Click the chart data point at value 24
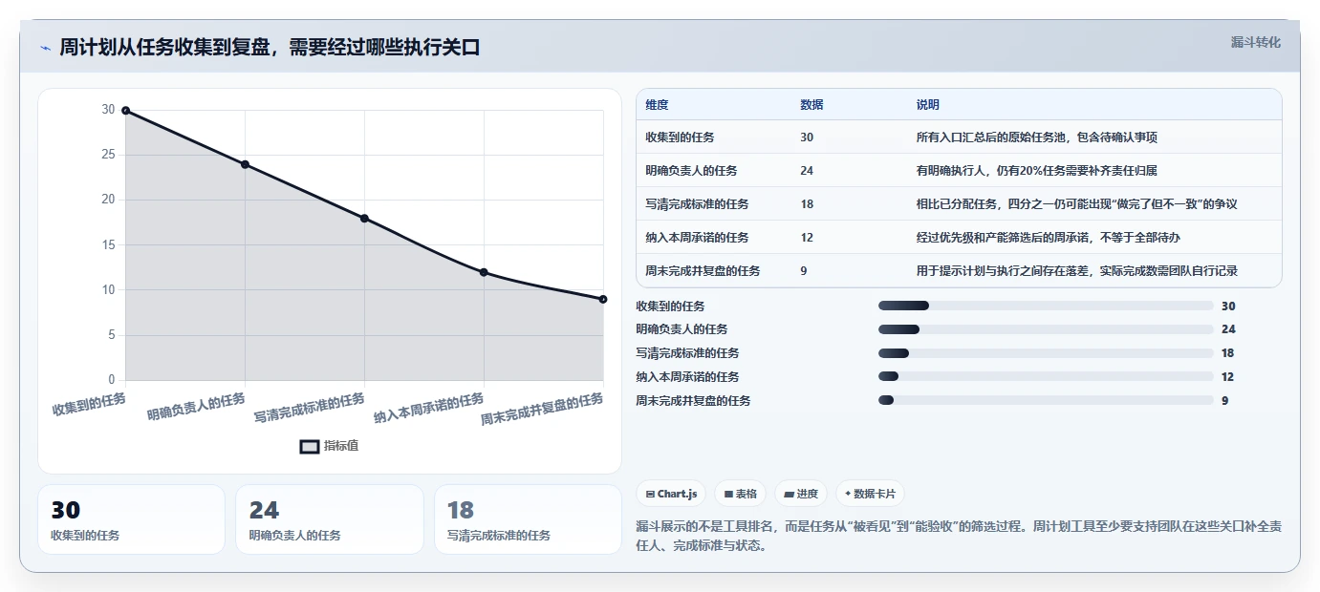Viewport: 1320px width, 592px height. [245, 164]
